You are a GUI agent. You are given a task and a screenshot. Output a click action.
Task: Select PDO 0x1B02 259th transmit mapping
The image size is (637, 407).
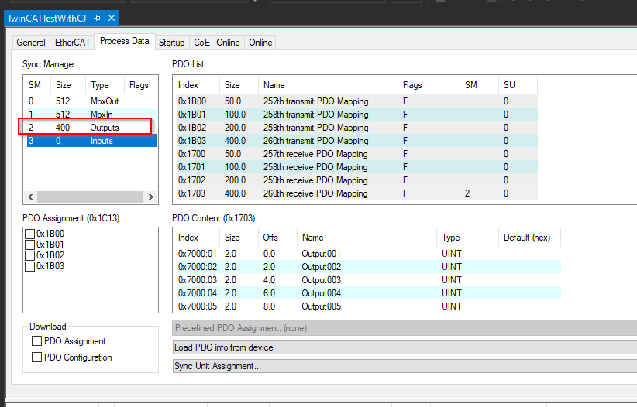click(356, 128)
